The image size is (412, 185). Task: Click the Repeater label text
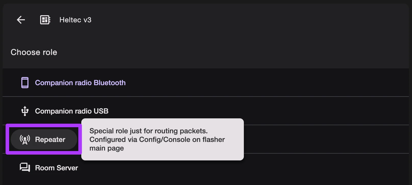[x=50, y=139]
